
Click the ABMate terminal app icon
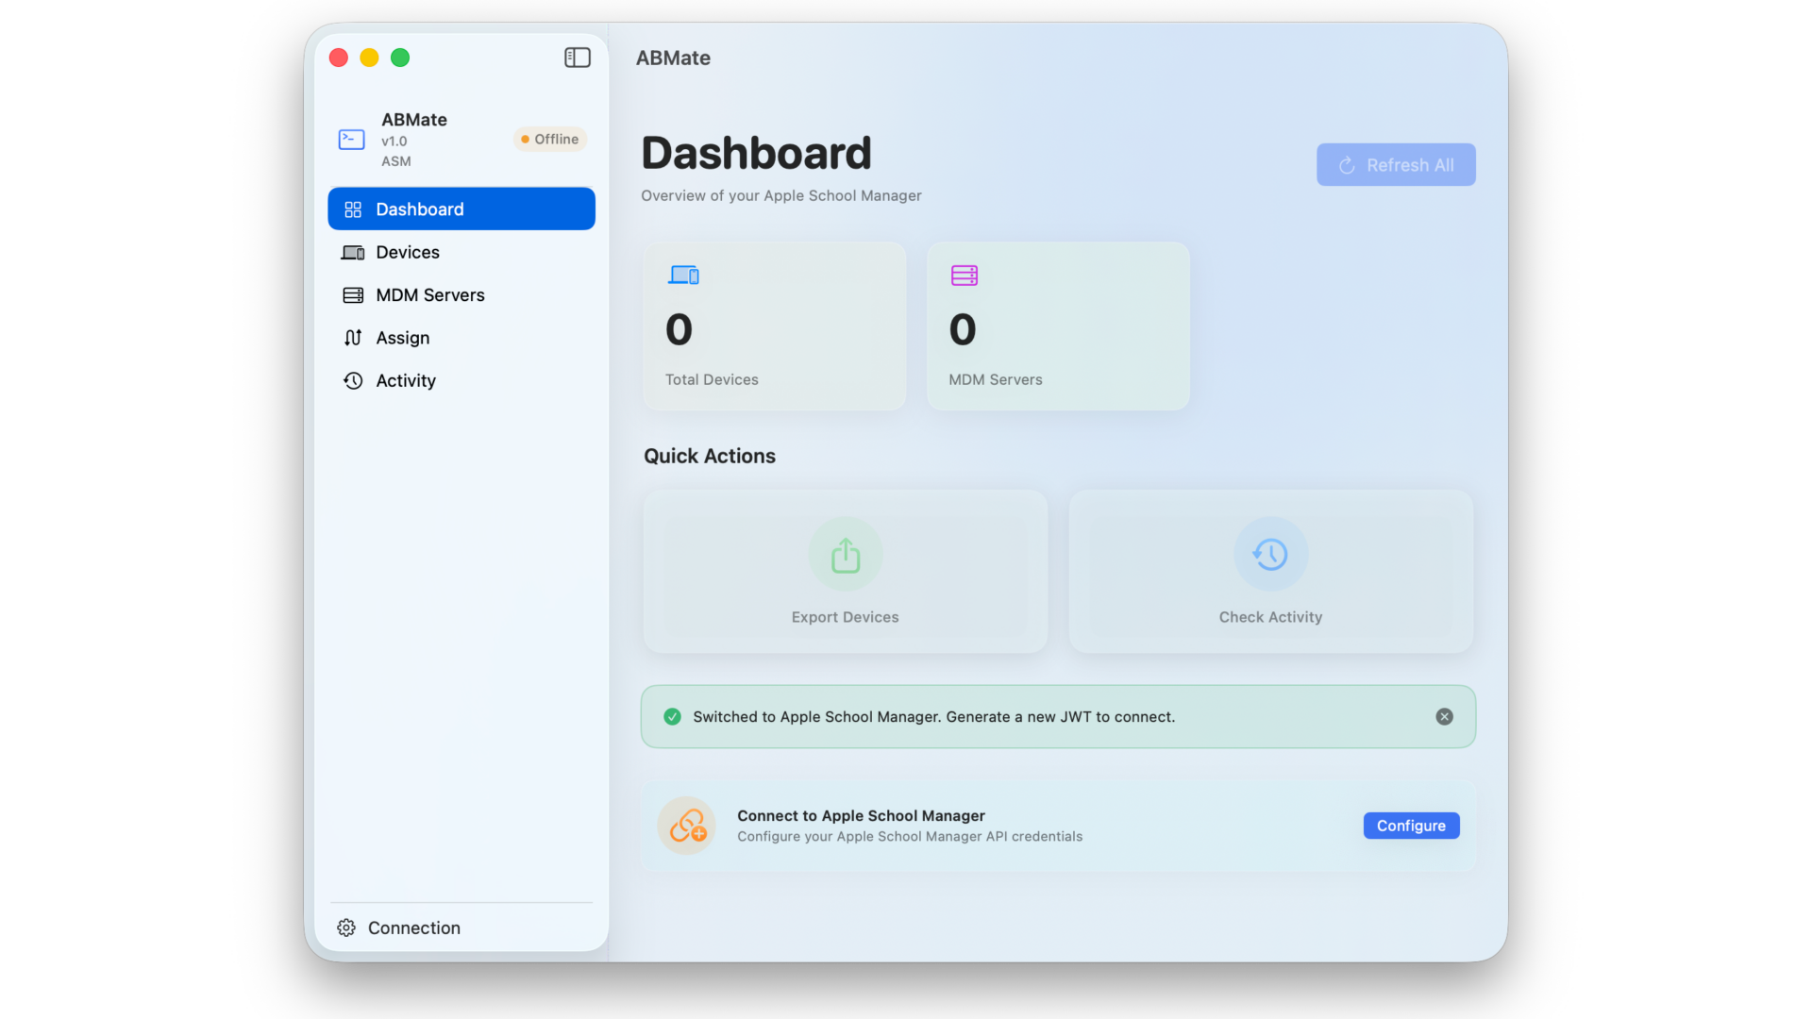coord(351,140)
